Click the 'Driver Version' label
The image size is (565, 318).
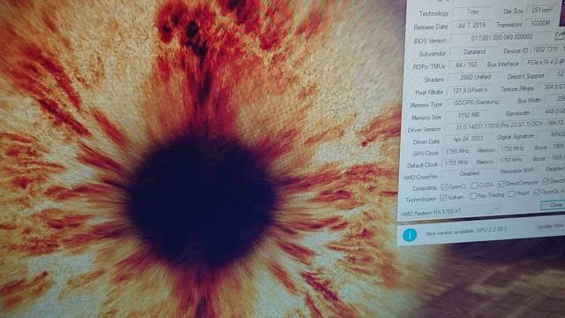pyautogui.click(x=424, y=130)
